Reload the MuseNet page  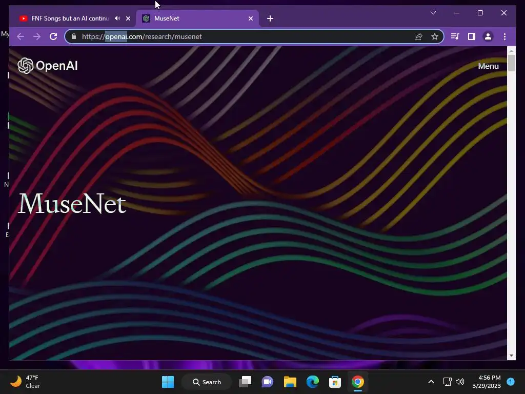click(53, 36)
